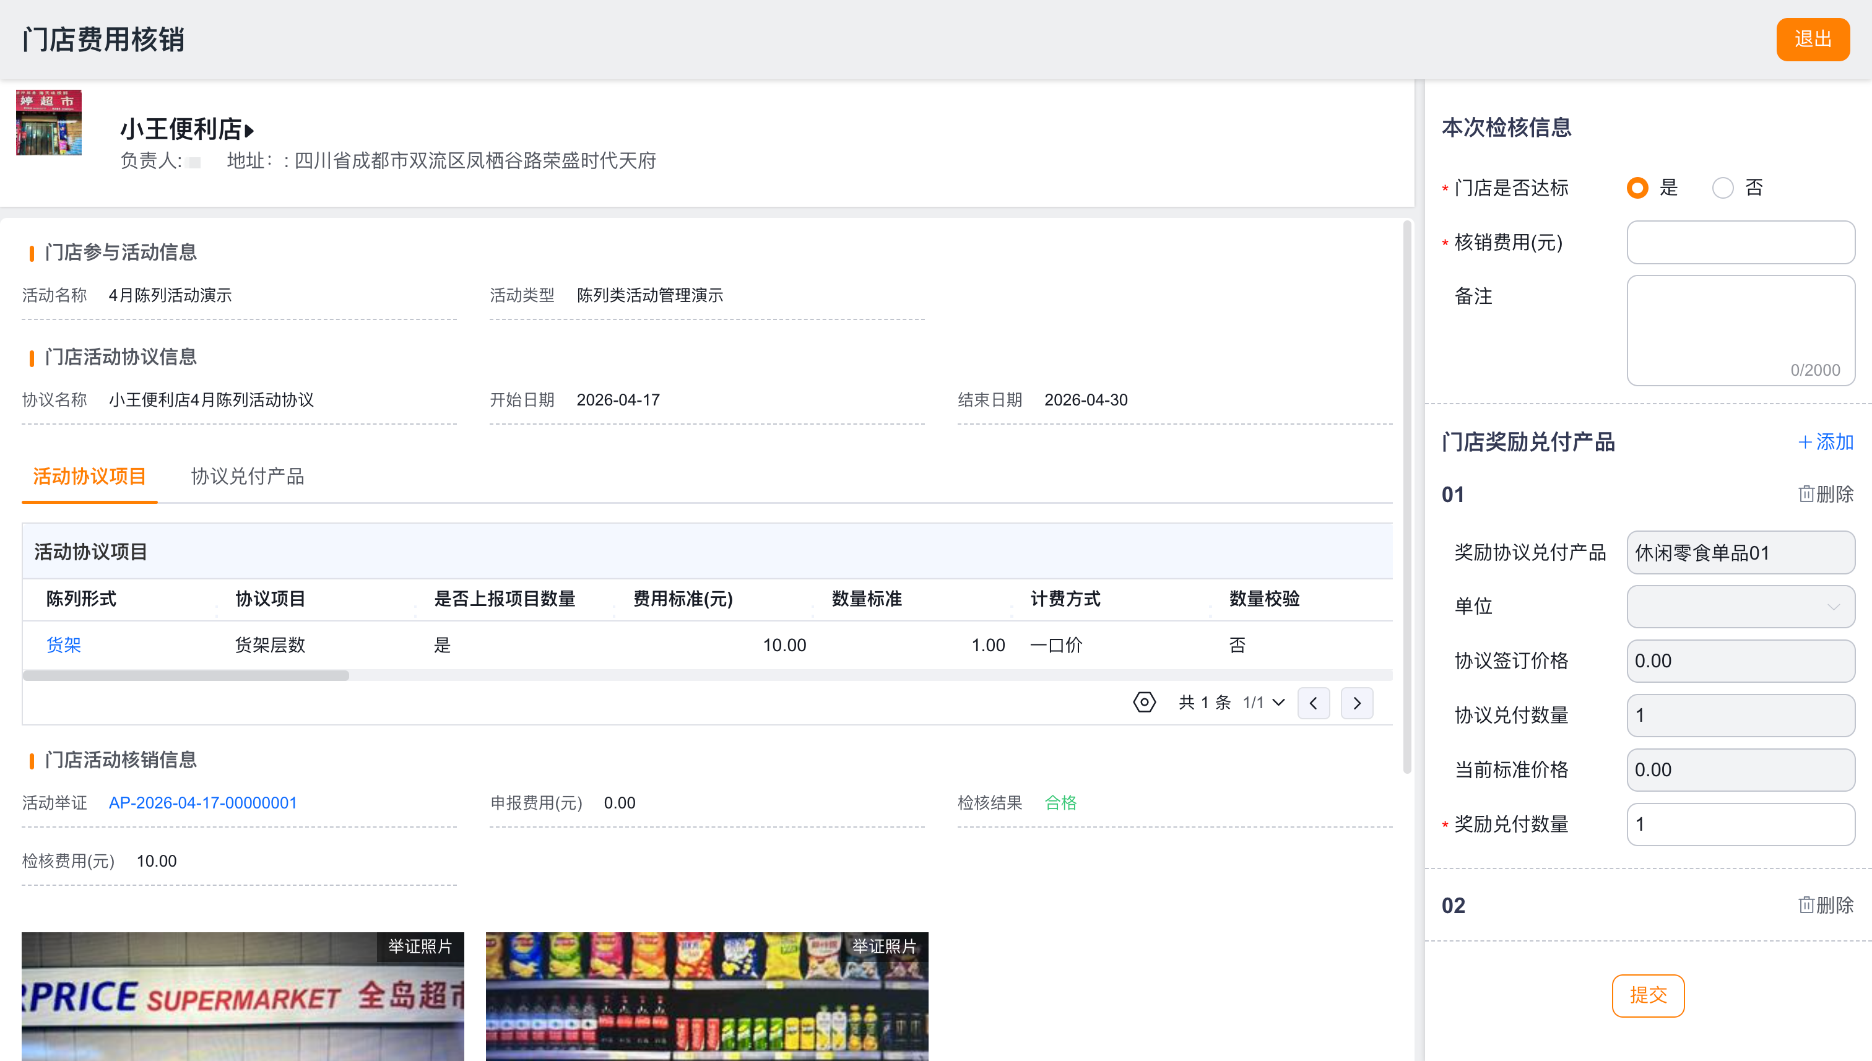Image resolution: width=1872 pixels, height=1061 pixels.
Task: Click the 数量校验 column header
Action: pos(1264,599)
